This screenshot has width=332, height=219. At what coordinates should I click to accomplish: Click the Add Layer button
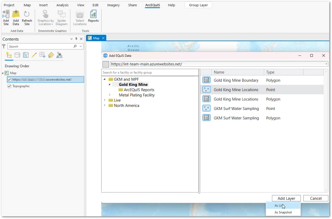click(x=286, y=199)
